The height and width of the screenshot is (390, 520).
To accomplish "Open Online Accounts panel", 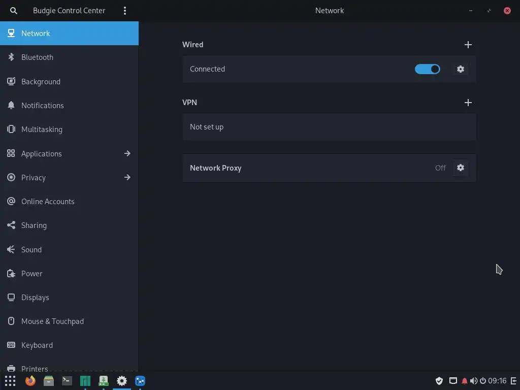I will pos(69,201).
